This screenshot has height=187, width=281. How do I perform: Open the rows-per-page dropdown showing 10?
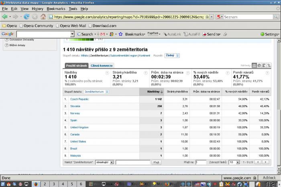pos(234,162)
